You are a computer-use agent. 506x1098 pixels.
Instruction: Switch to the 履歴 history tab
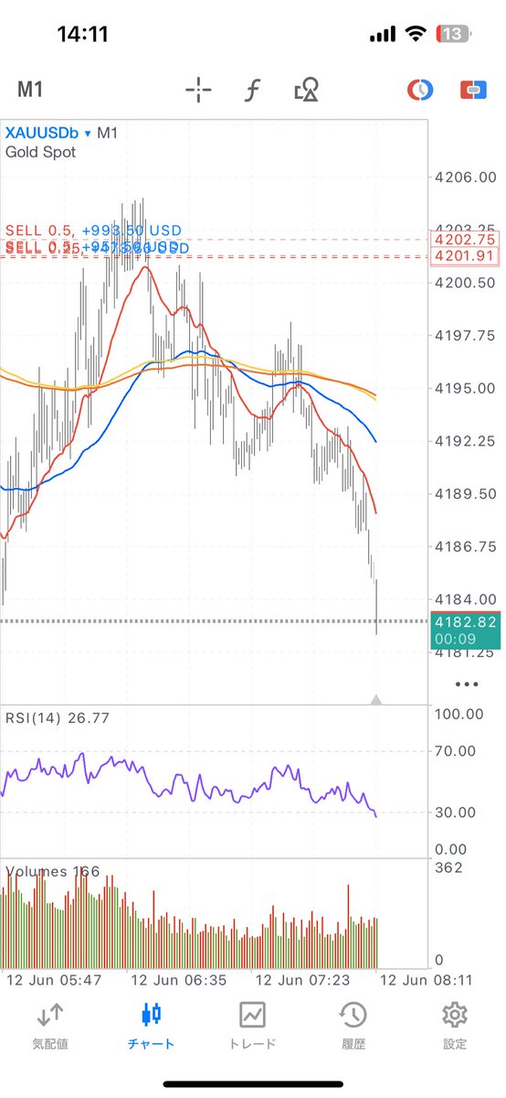(353, 1025)
